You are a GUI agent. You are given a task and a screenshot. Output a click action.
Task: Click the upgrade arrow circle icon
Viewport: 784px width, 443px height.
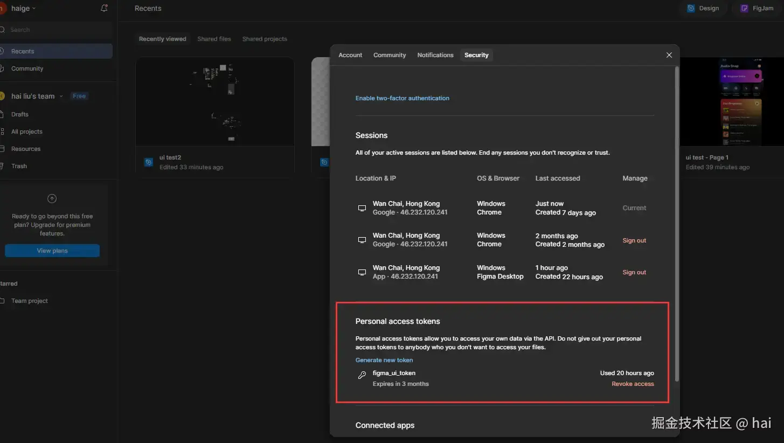click(52, 198)
